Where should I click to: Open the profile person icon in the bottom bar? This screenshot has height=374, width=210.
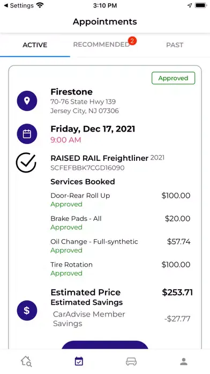pos(184,361)
